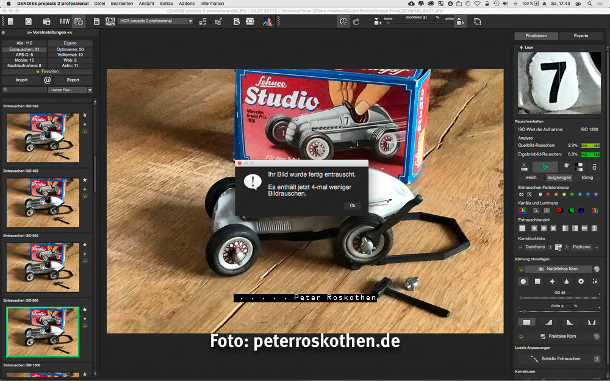Select the Entrauschen ISO 500 preset thumbnail

[x=43, y=268]
